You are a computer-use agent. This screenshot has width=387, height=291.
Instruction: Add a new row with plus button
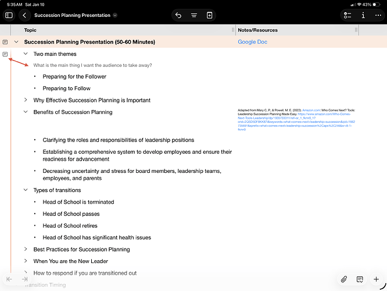coord(377,279)
